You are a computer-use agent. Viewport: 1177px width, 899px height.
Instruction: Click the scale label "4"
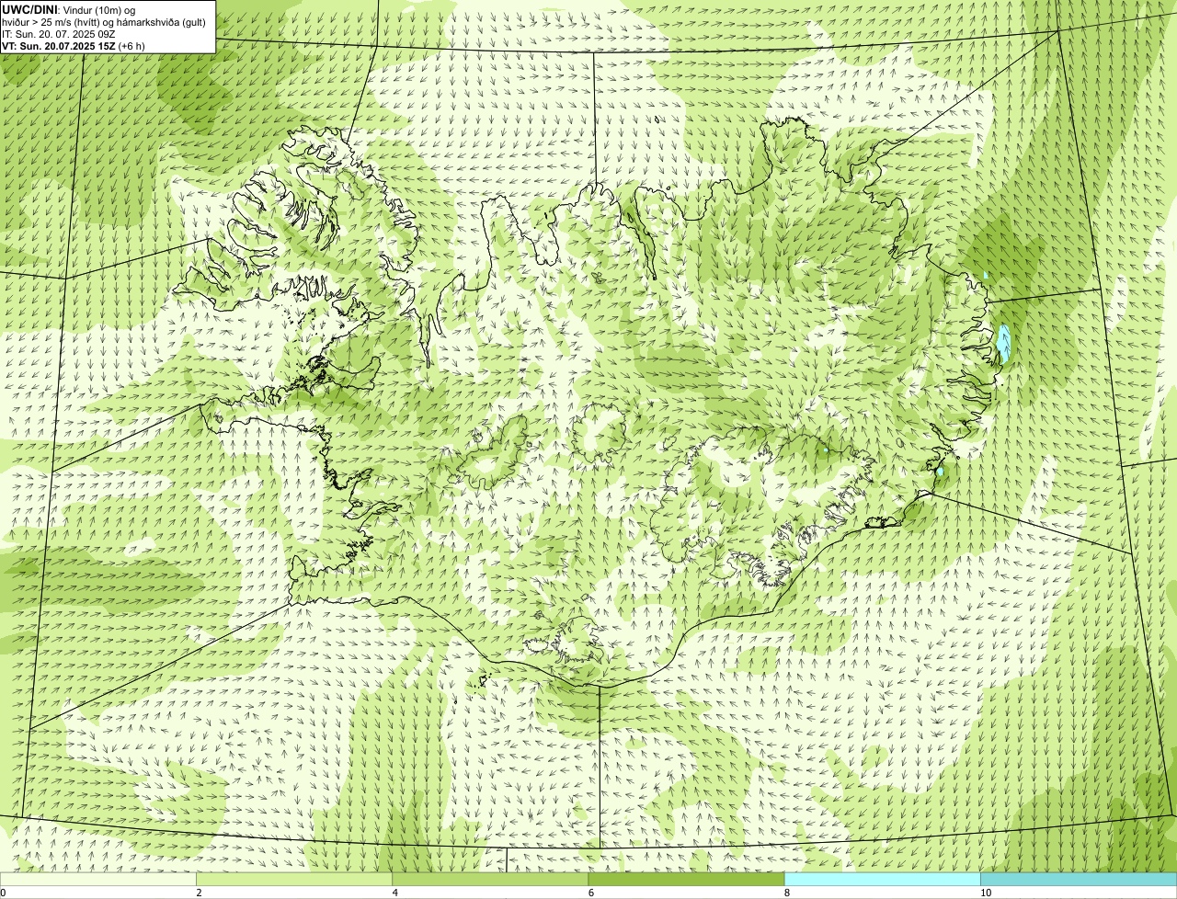pos(395,893)
